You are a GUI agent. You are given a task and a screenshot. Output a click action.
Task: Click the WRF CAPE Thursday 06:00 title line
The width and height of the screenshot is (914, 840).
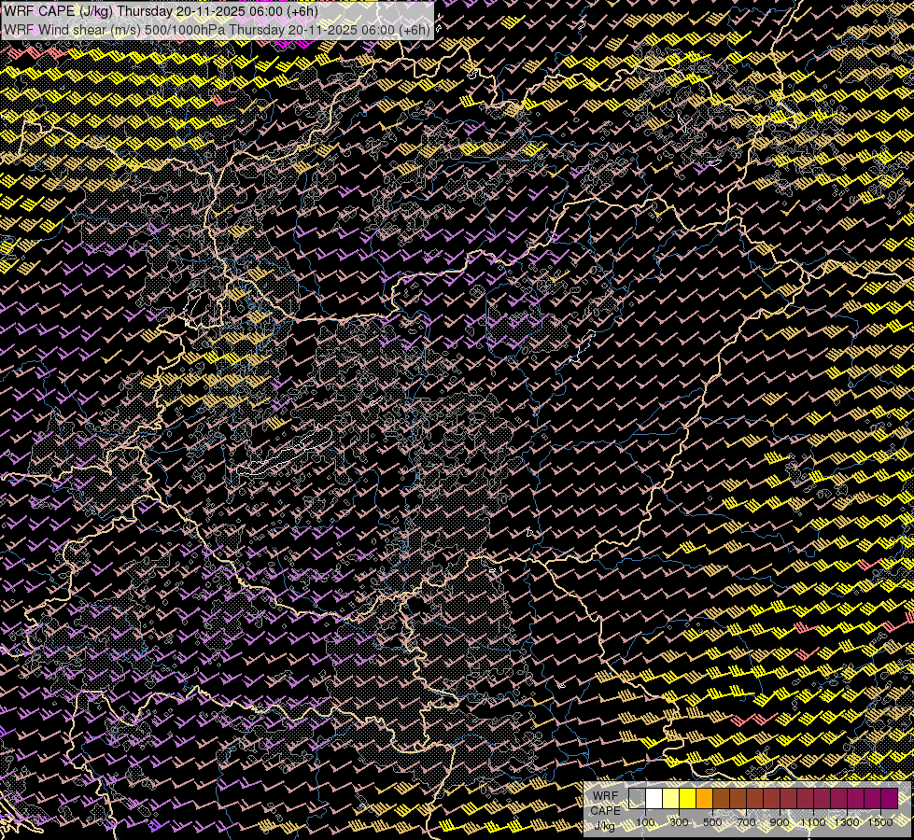click(x=161, y=11)
